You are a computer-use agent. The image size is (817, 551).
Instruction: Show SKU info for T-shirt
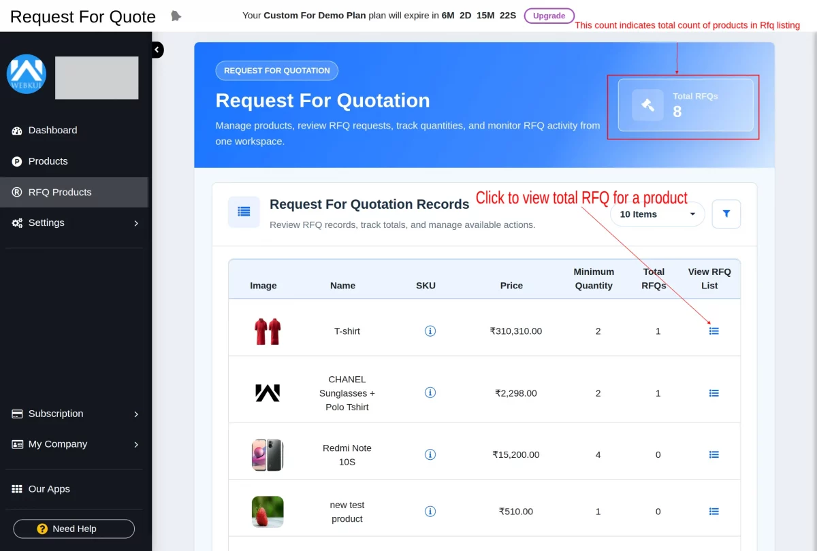tap(430, 331)
